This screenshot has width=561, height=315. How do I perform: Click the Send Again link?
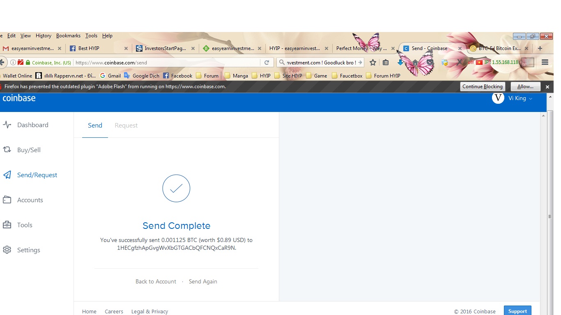[203, 281]
